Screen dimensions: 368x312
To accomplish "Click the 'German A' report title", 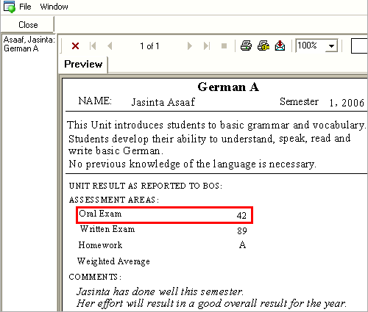I will tap(228, 87).
